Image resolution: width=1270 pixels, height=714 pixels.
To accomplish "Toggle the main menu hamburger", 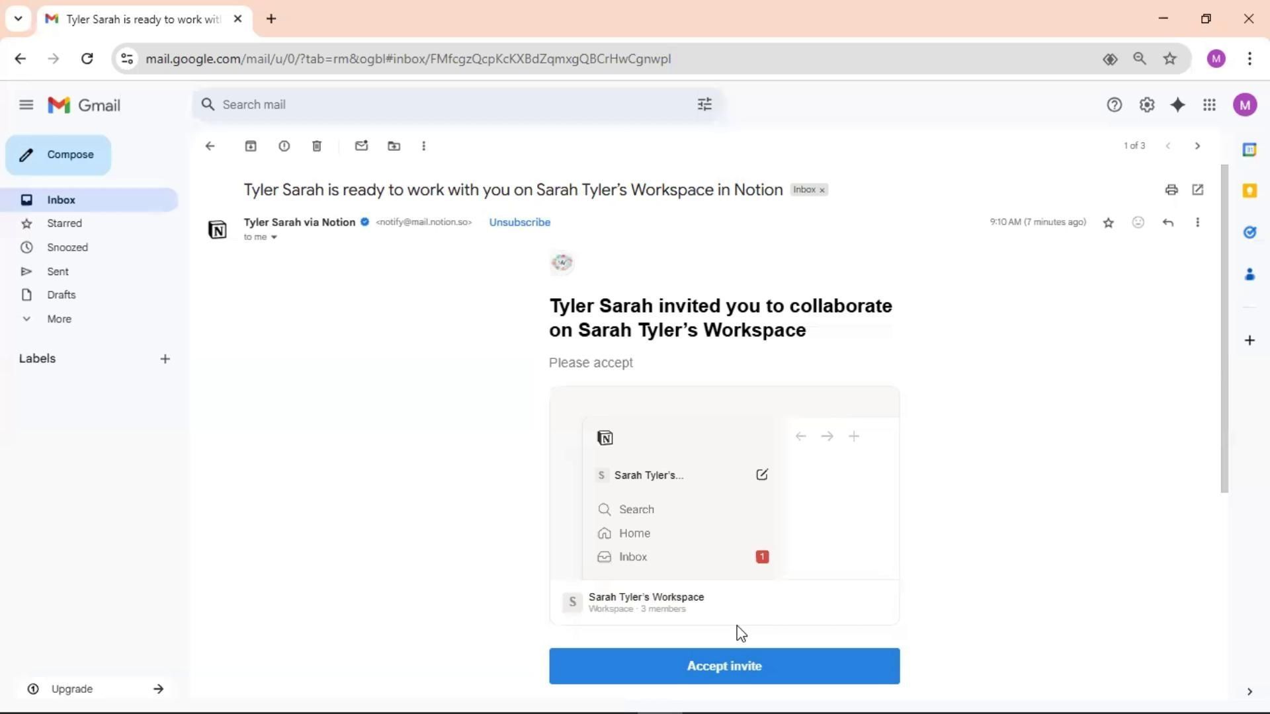I will 26,105.
